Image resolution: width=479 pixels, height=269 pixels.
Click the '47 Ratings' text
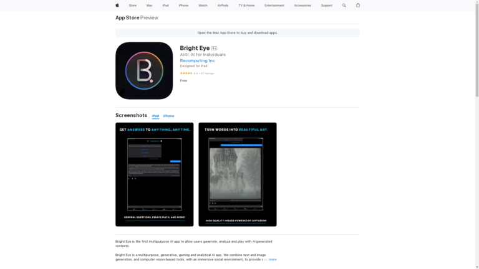(x=208, y=73)
